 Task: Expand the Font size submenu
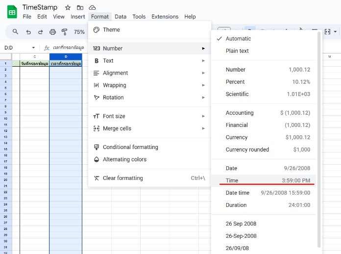pos(149,116)
